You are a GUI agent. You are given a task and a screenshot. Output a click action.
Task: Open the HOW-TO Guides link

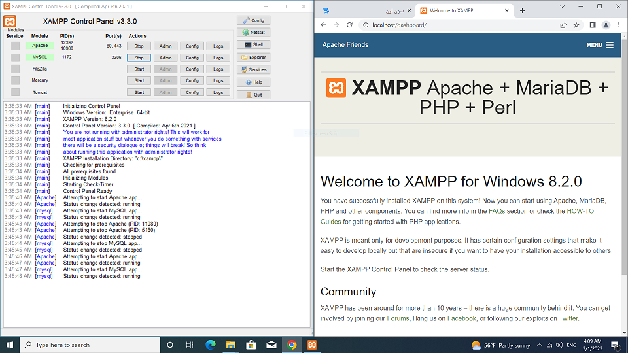[x=580, y=211]
